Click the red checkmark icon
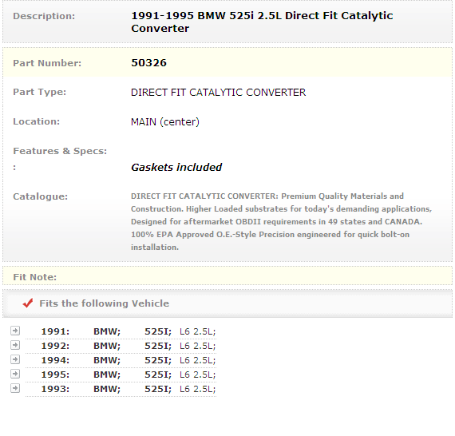The image size is (455, 436). pos(28,303)
